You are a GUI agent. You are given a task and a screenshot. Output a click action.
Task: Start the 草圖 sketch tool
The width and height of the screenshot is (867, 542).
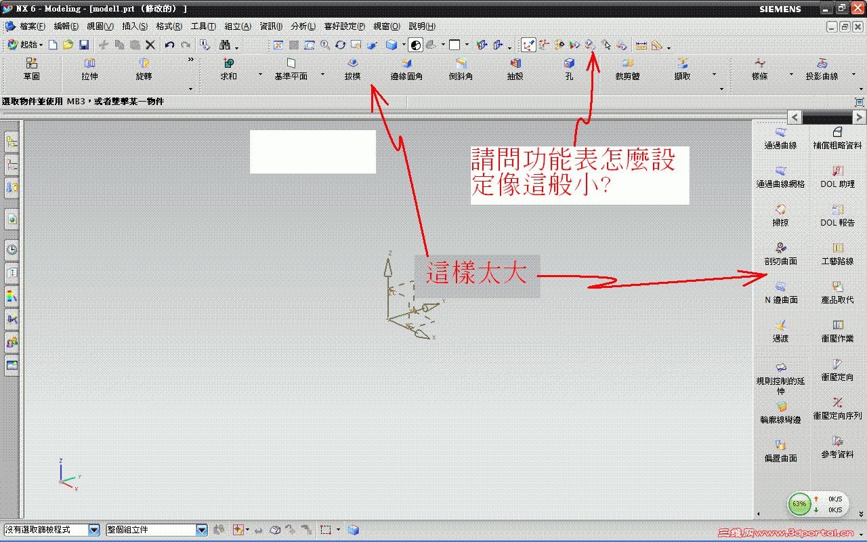[32, 69]
